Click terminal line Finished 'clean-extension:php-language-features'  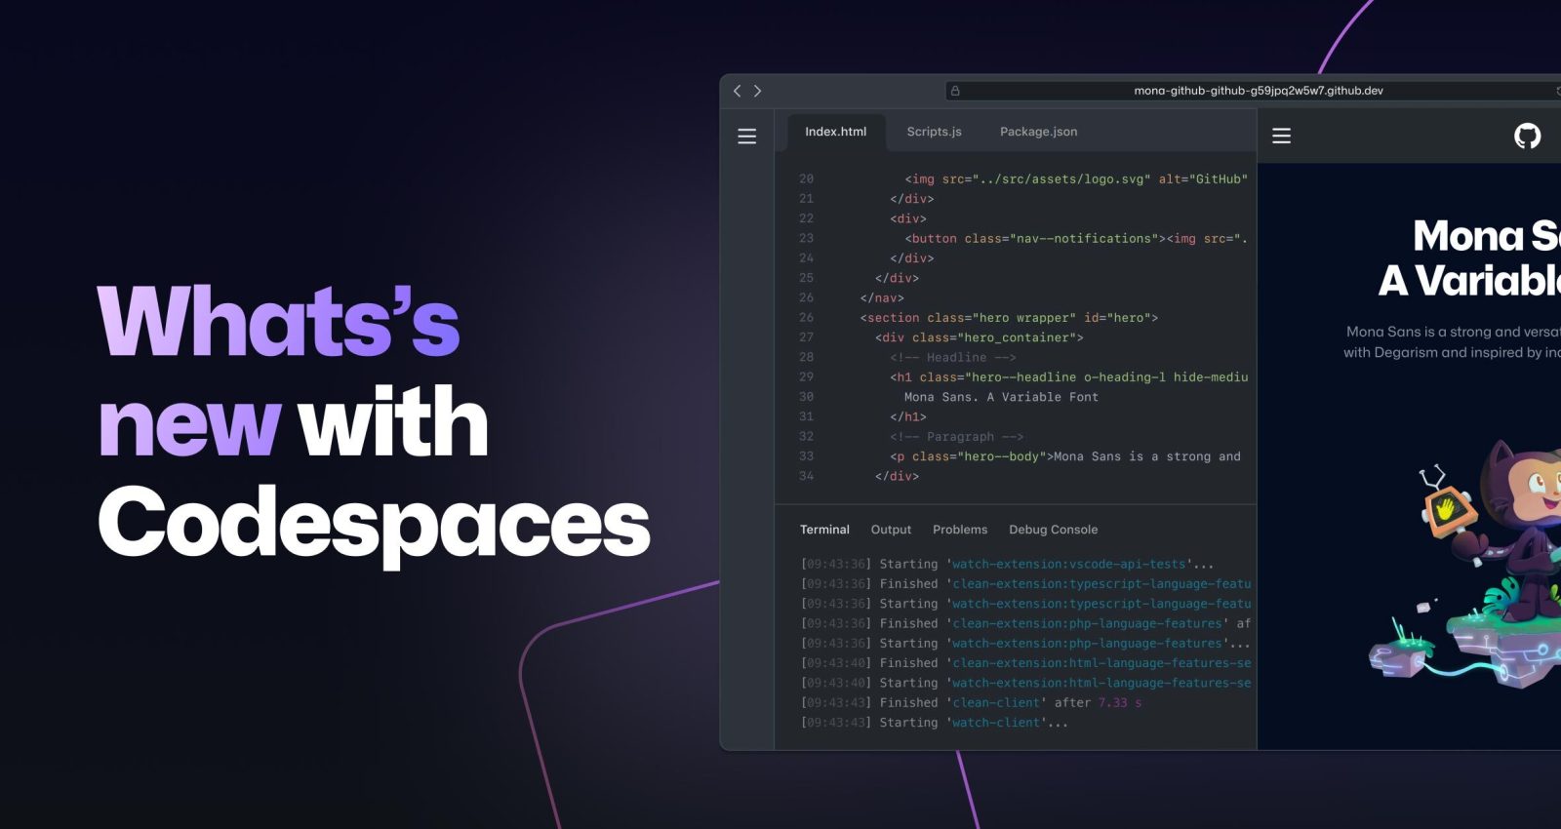click(1025, 624)
